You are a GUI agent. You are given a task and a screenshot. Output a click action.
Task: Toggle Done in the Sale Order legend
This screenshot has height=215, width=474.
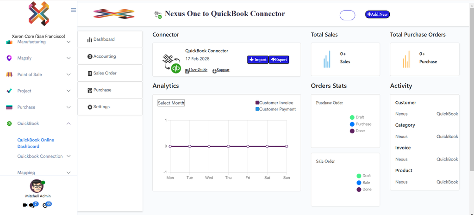tap(364, 190)
